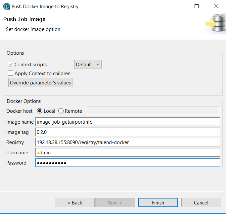The width and height of the screenshot is (226, 214).
Task: Click Override parameter's values button
Action: click(40, 83)
